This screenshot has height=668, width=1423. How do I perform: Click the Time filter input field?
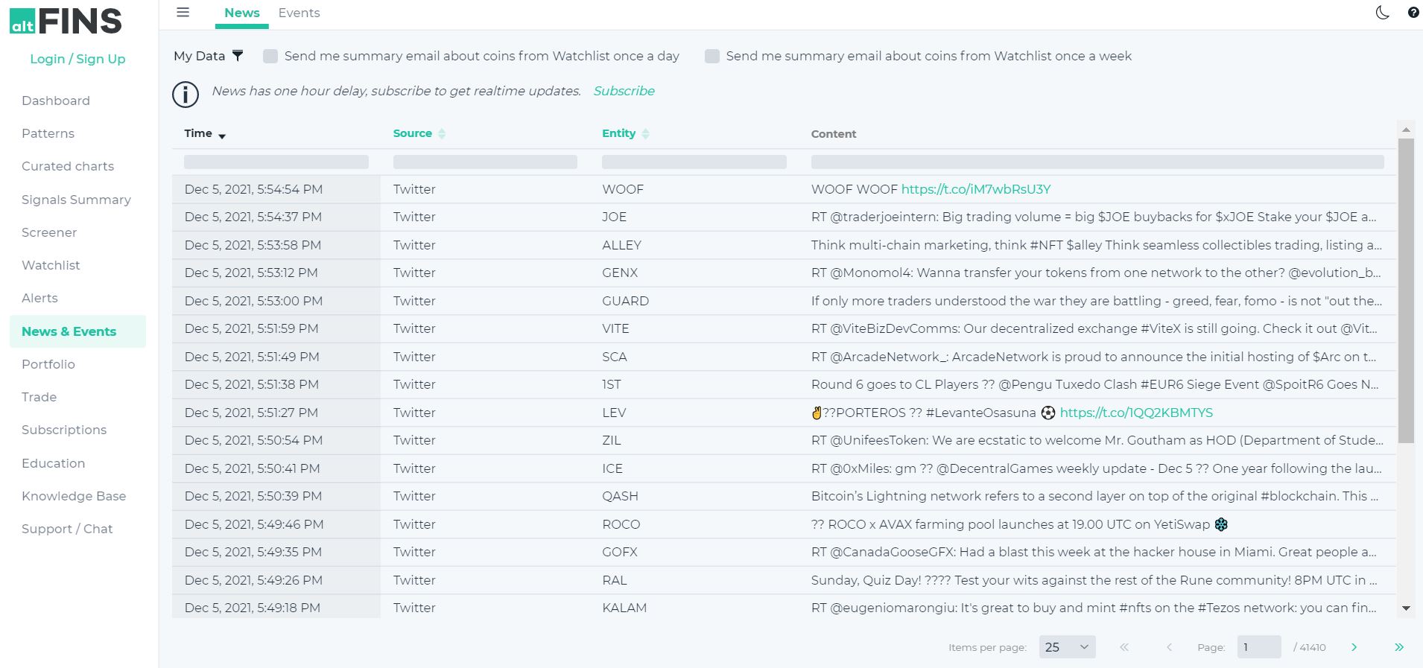coord(276,162)
